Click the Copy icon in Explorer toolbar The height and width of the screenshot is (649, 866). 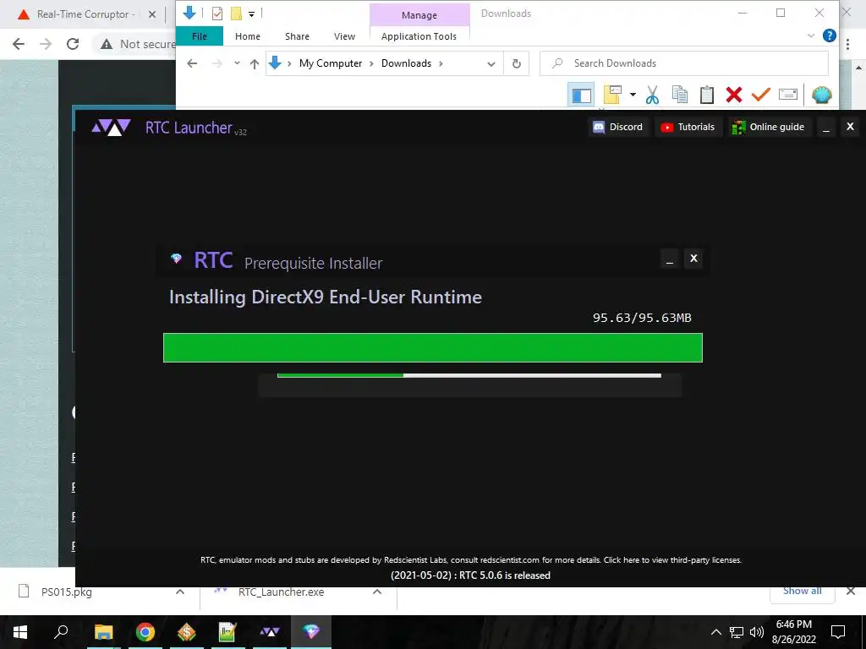coord(680,95)
